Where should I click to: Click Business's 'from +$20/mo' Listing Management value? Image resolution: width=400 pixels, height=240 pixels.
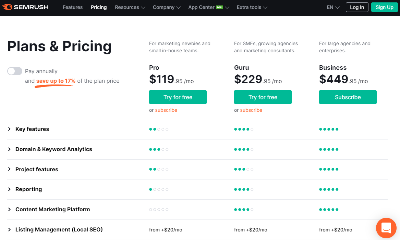coord(336,230)
